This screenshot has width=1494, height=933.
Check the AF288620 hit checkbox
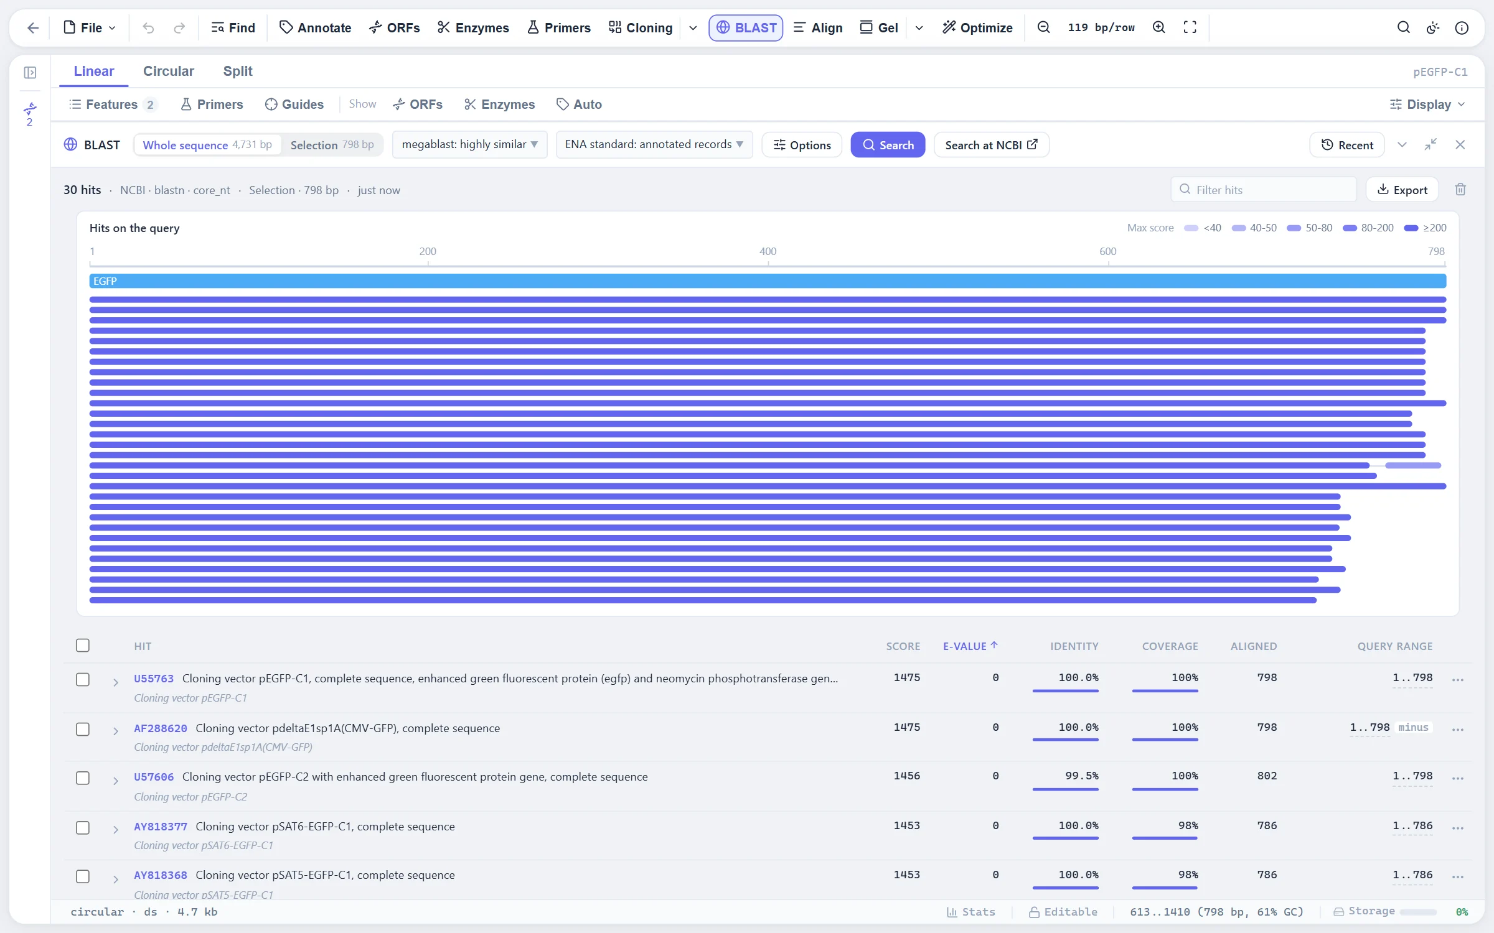(x=83, y=729)
